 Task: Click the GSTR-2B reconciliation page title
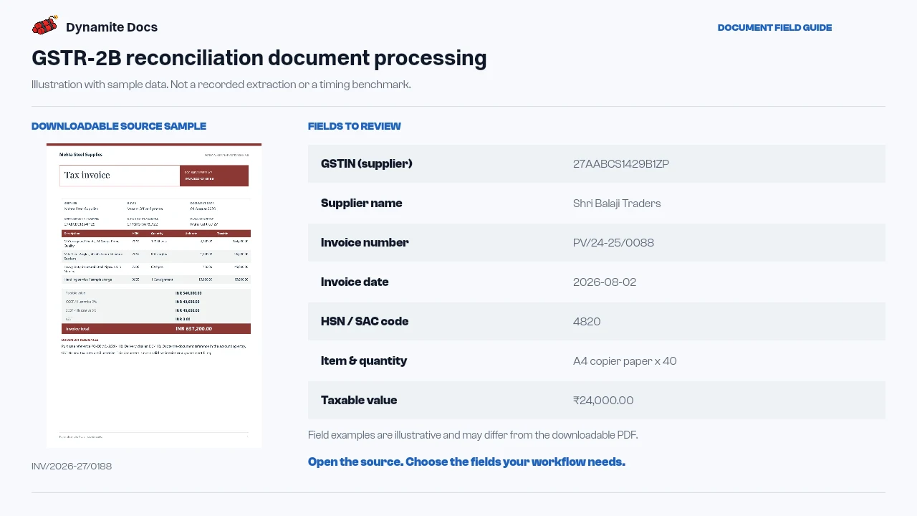(x=259, y=58)
